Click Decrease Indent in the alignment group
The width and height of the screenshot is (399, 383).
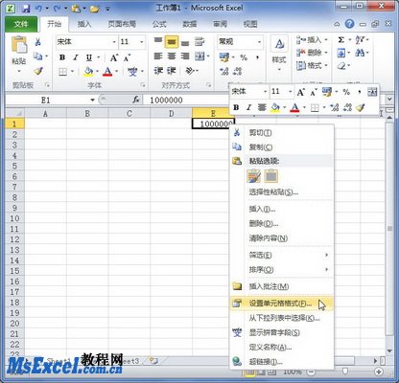click(158, 71)
